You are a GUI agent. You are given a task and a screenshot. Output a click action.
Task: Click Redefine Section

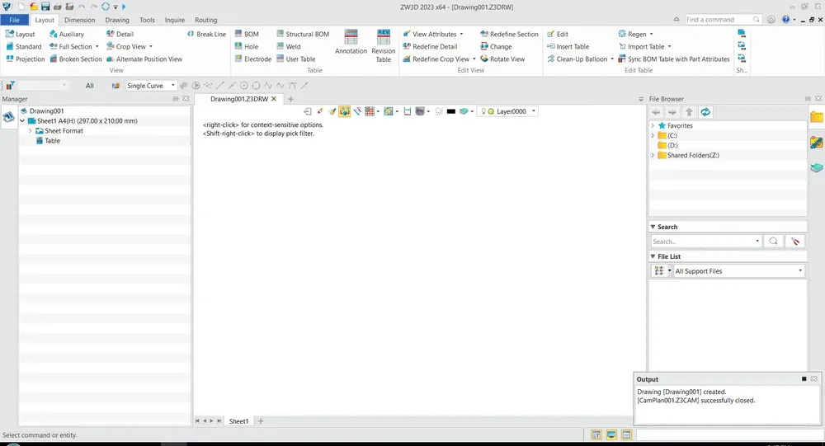[x=509, y=34]
